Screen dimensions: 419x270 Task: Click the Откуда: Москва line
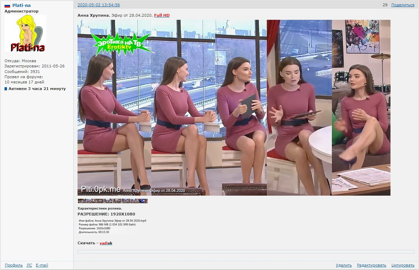20,61
